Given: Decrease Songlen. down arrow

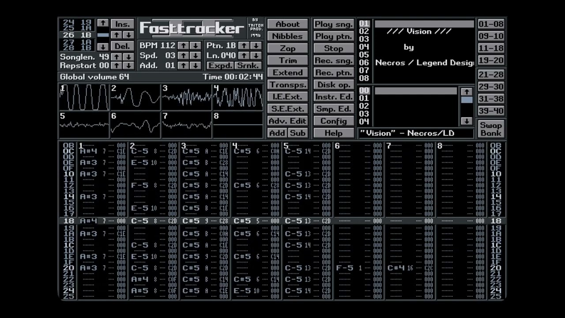Looking at the screenshot, I should pos(128,57).
